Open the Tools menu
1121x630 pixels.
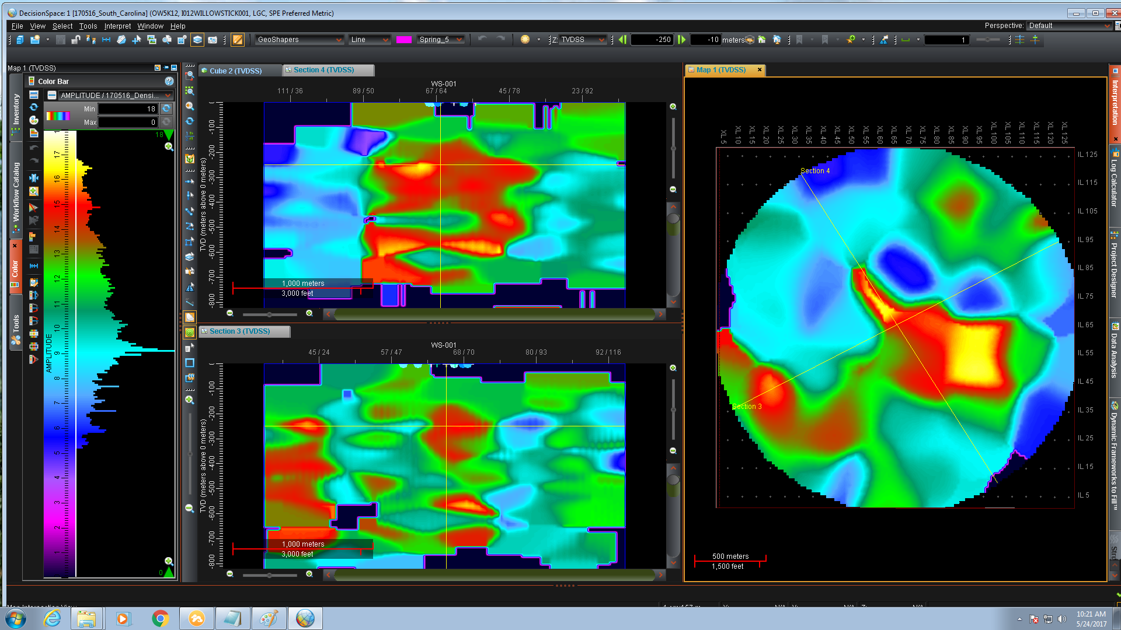tap(88, 26)
